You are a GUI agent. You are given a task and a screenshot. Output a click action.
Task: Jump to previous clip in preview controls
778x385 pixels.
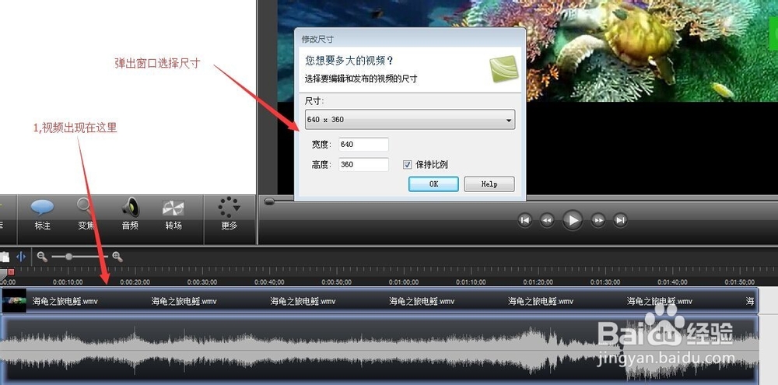525,220
